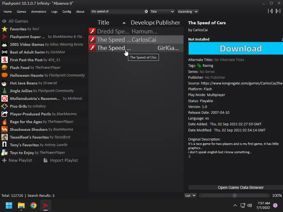Open the Home tab
The width and height of the screenshot is (283, 212).
tap(7, 12)
